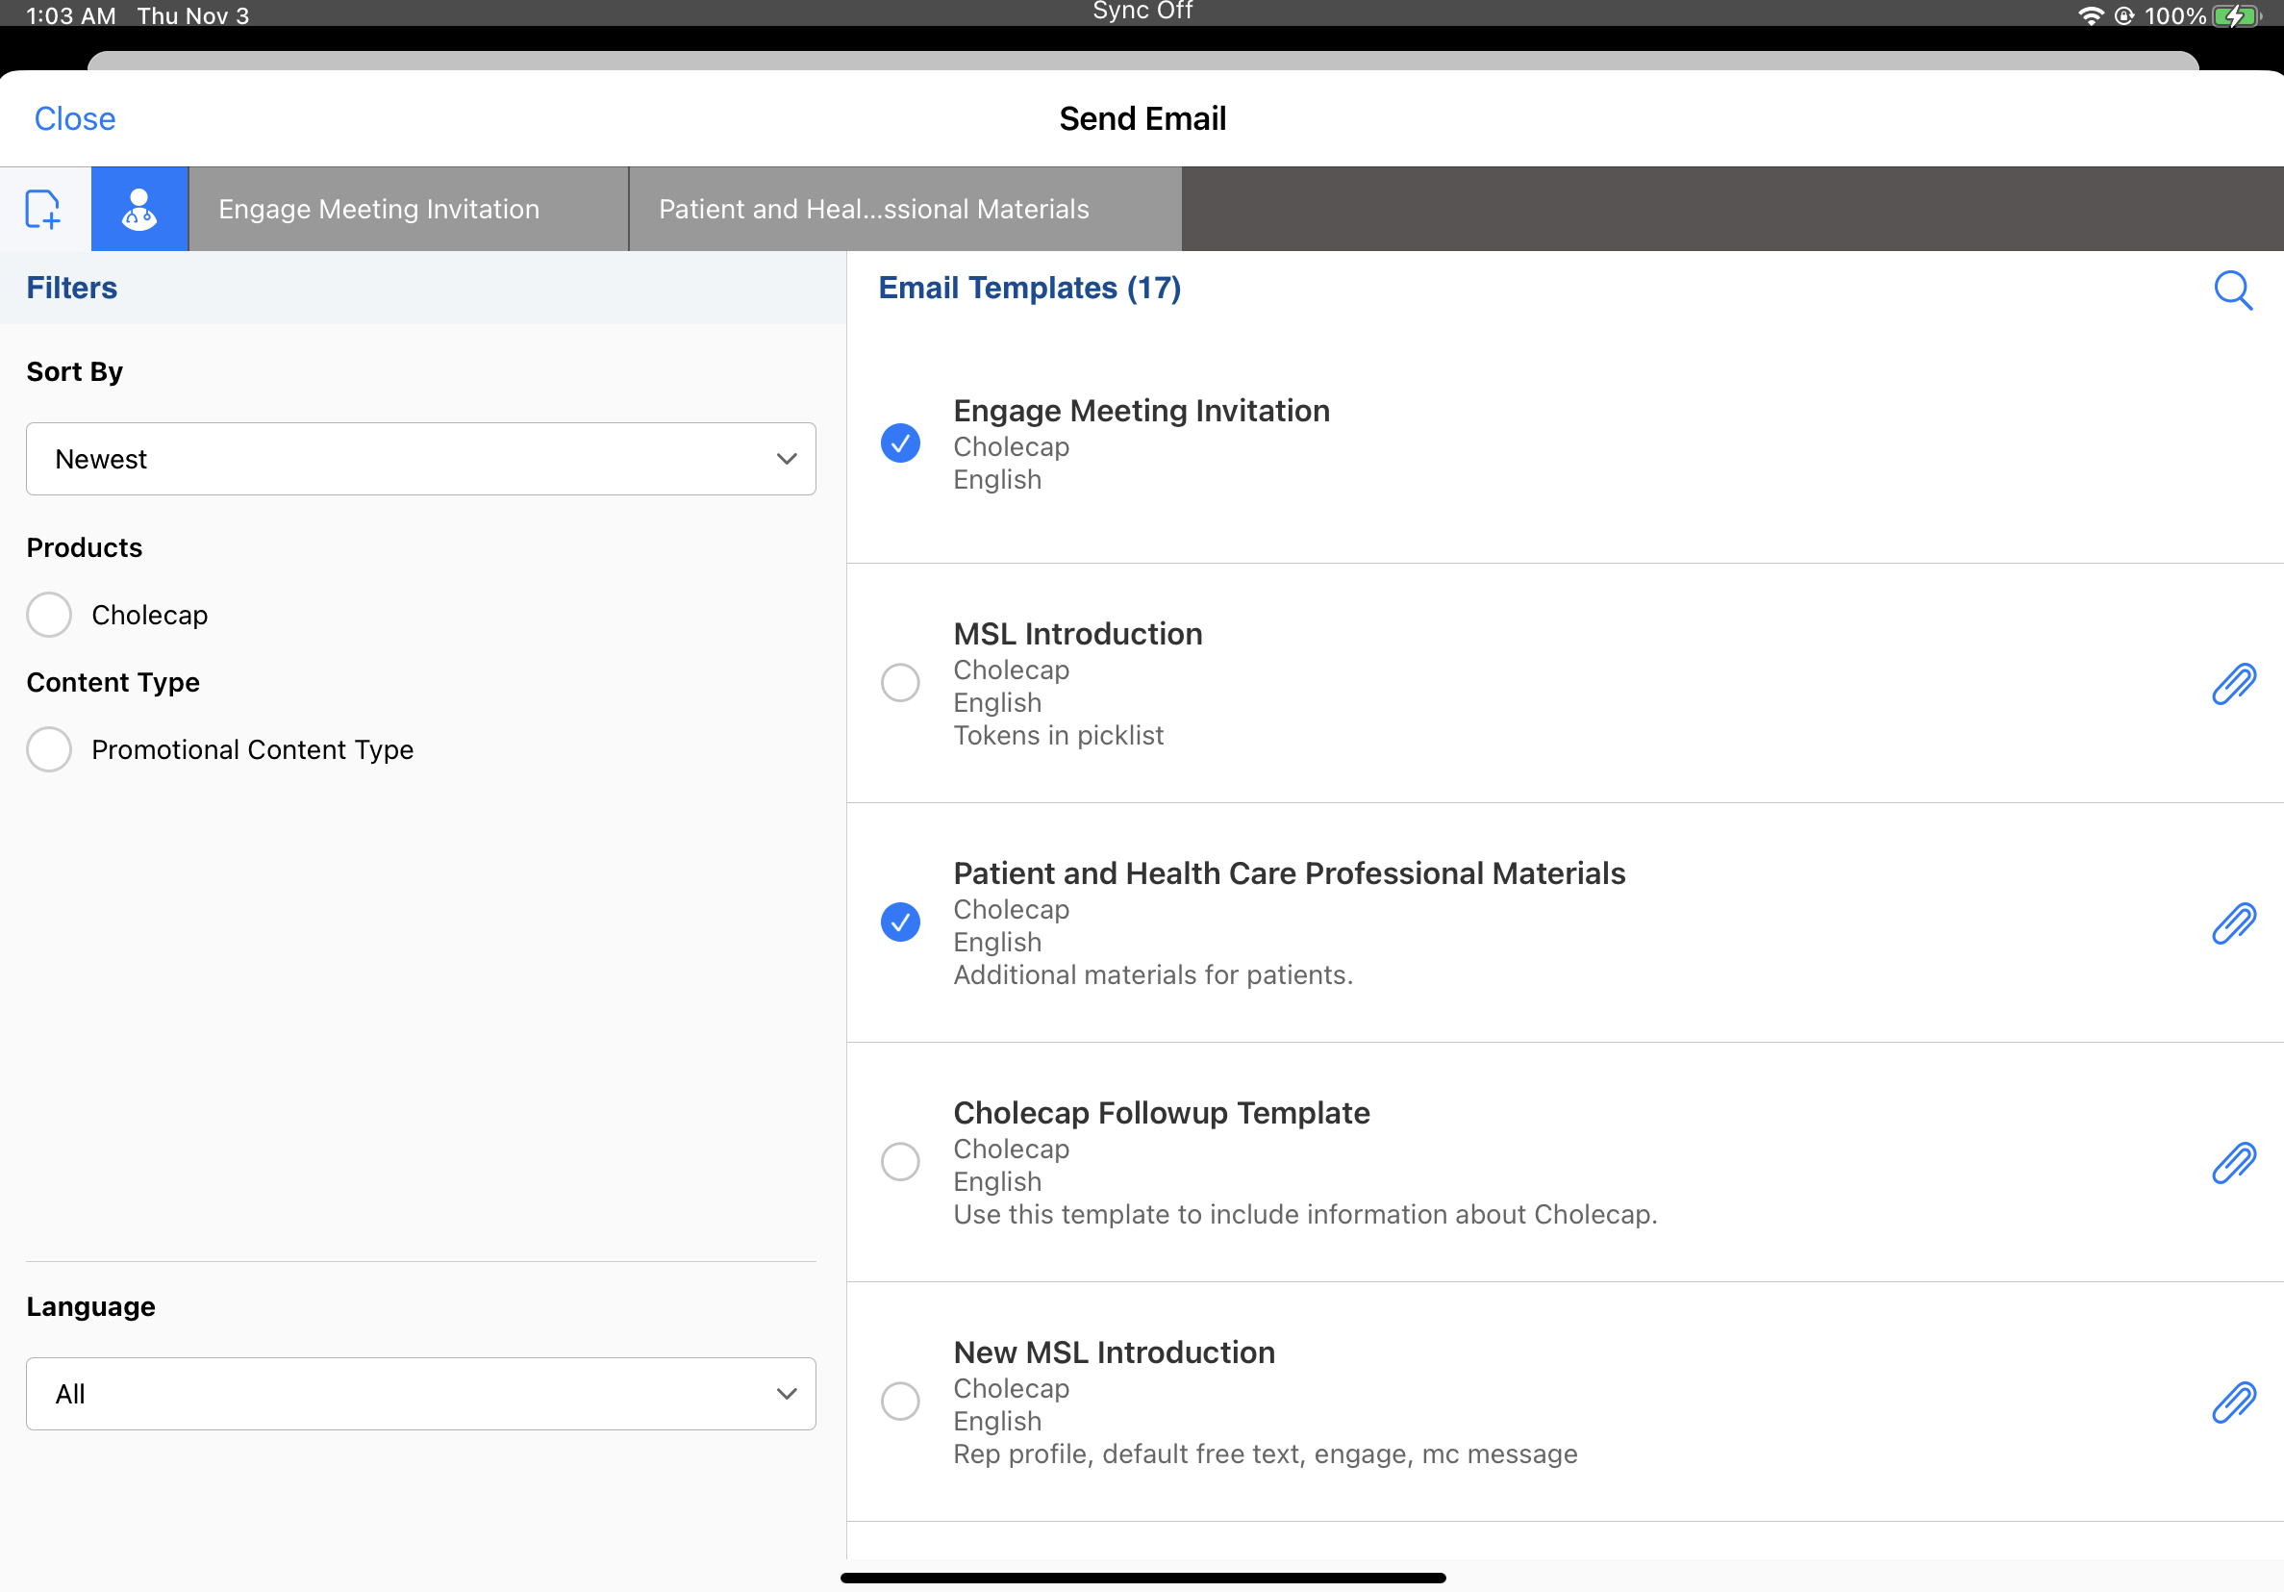Click paperclip for Patient and Health Care Materials

click(2232, 923)
